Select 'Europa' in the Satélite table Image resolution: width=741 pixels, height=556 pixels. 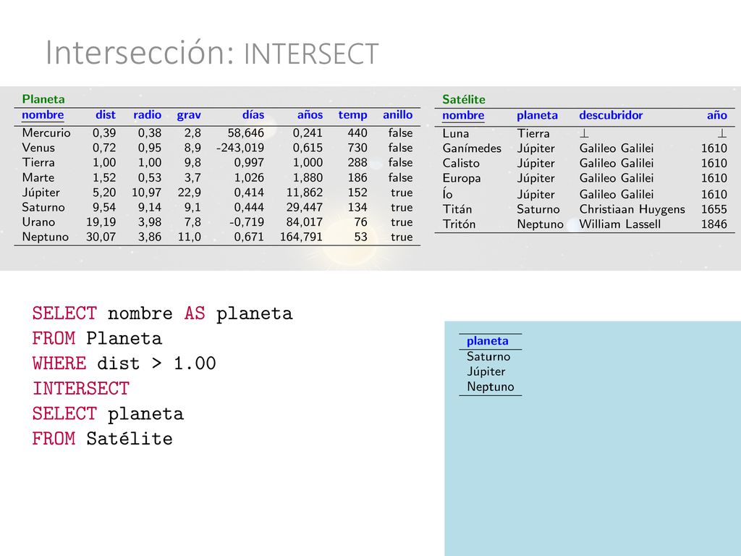click(x=461, y=178)
